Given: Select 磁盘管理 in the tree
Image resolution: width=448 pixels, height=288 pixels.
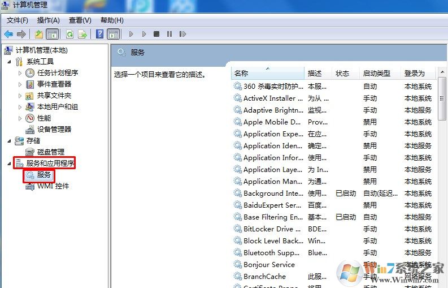Looking at the screenshot, I should (x=51, y=152).
